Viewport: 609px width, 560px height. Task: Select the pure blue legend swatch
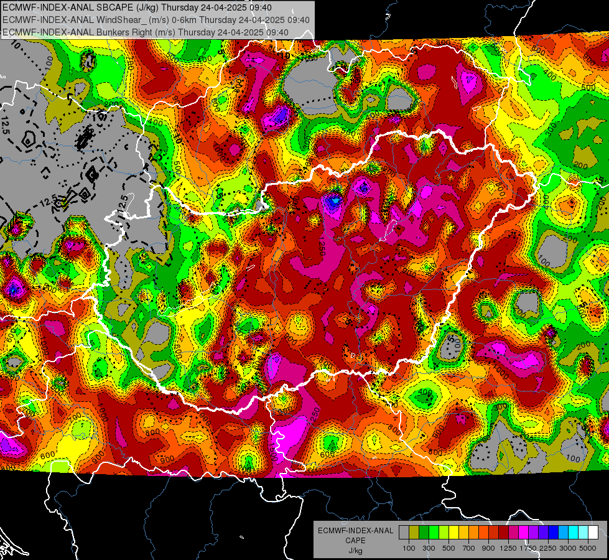[554, 533]
